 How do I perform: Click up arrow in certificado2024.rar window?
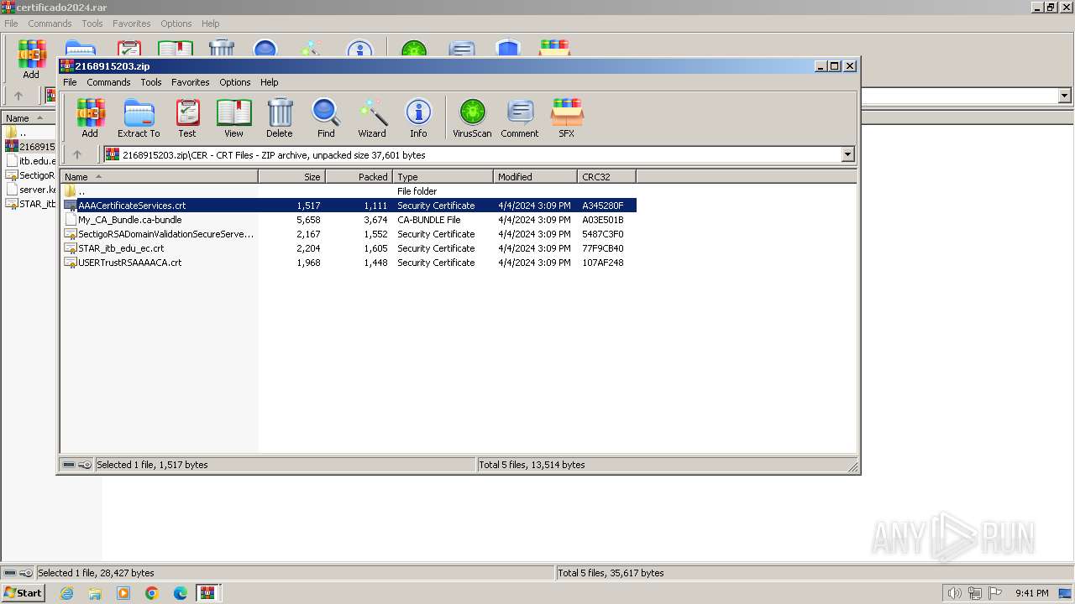[18, 96]
